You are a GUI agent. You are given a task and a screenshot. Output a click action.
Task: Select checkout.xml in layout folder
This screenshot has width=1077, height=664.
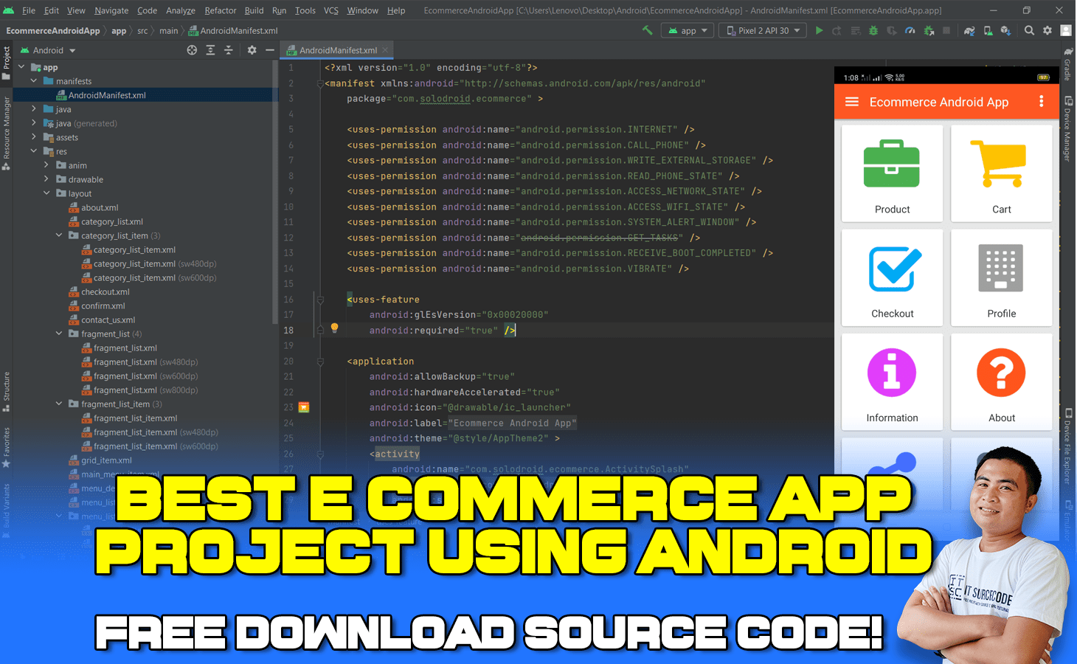[x=105, y=291]
